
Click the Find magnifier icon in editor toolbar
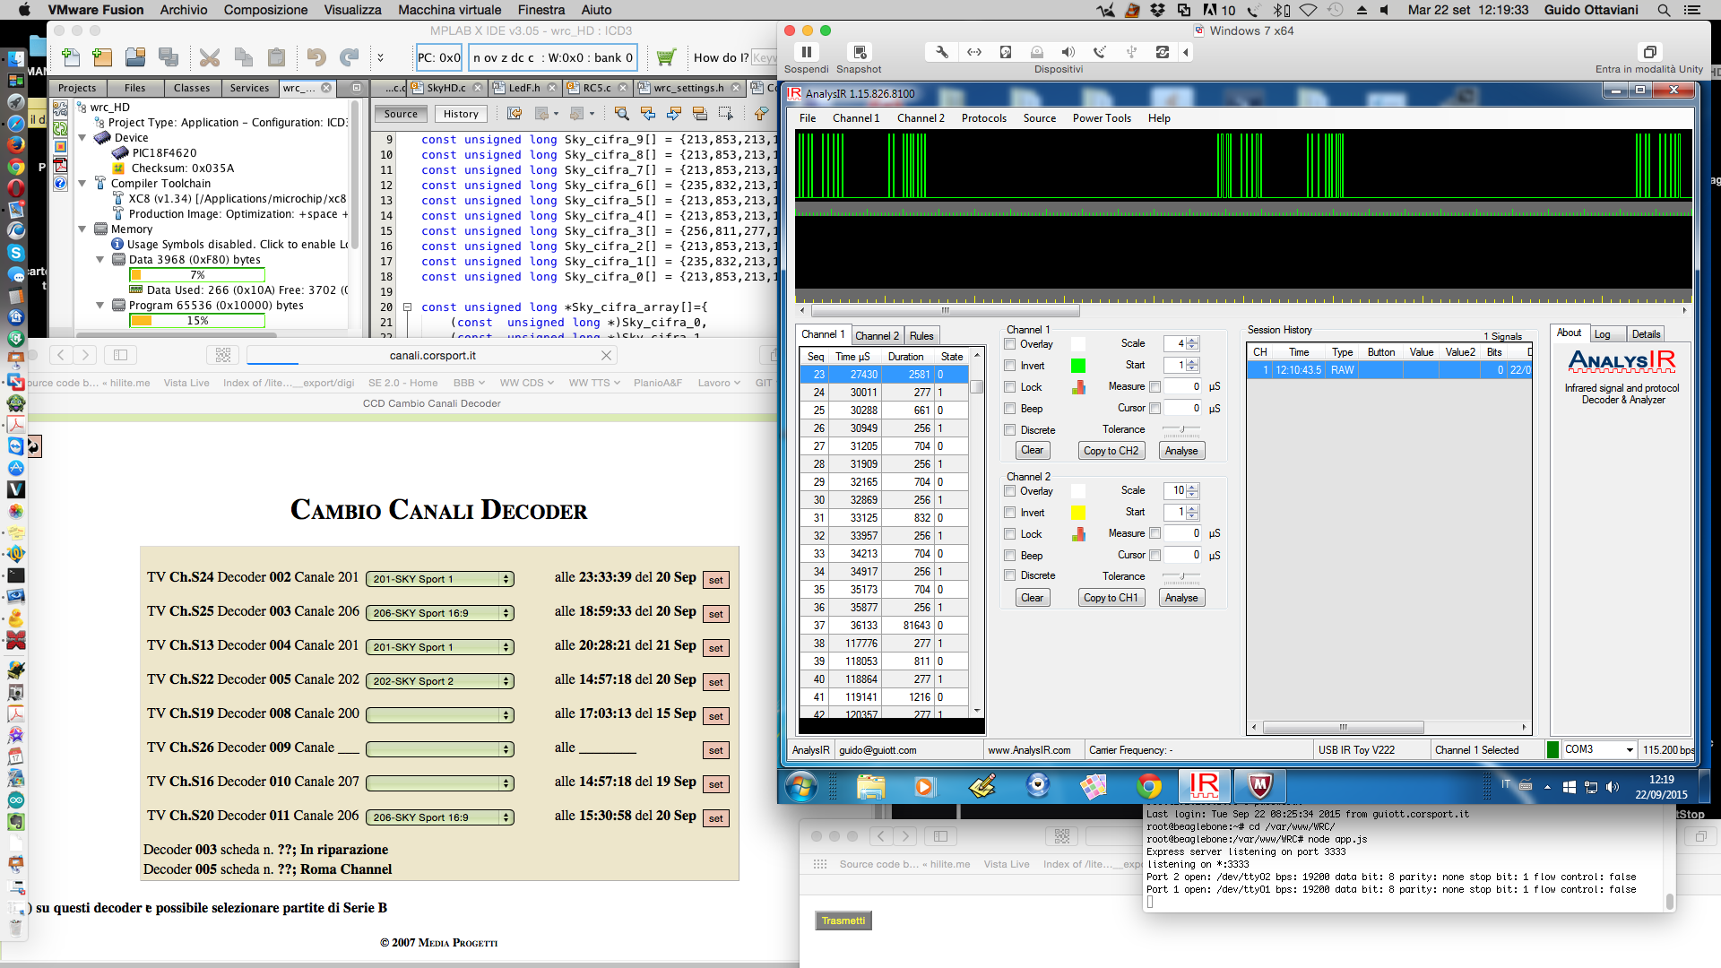[622, 114]
